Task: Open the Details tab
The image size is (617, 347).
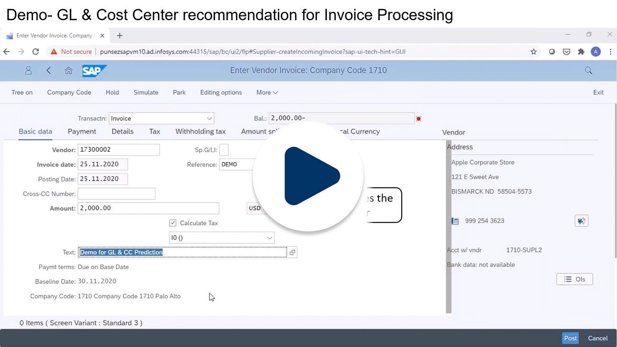Action: pyautogui.click(x=122, y=131)
